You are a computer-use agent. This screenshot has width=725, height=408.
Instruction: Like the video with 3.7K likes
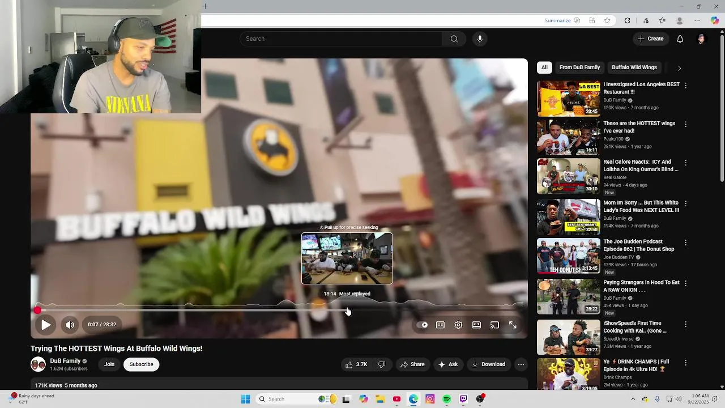pos(356,364)
